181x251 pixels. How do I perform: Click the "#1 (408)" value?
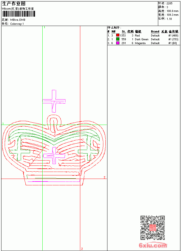click(173, 36)
